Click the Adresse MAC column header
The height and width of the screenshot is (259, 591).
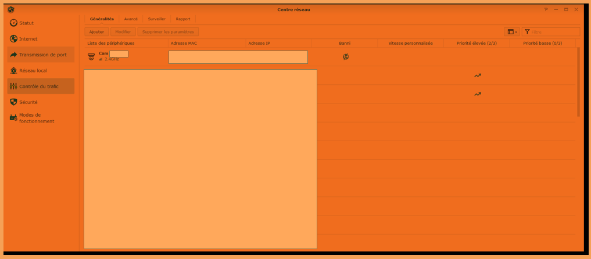pos(207,44)
